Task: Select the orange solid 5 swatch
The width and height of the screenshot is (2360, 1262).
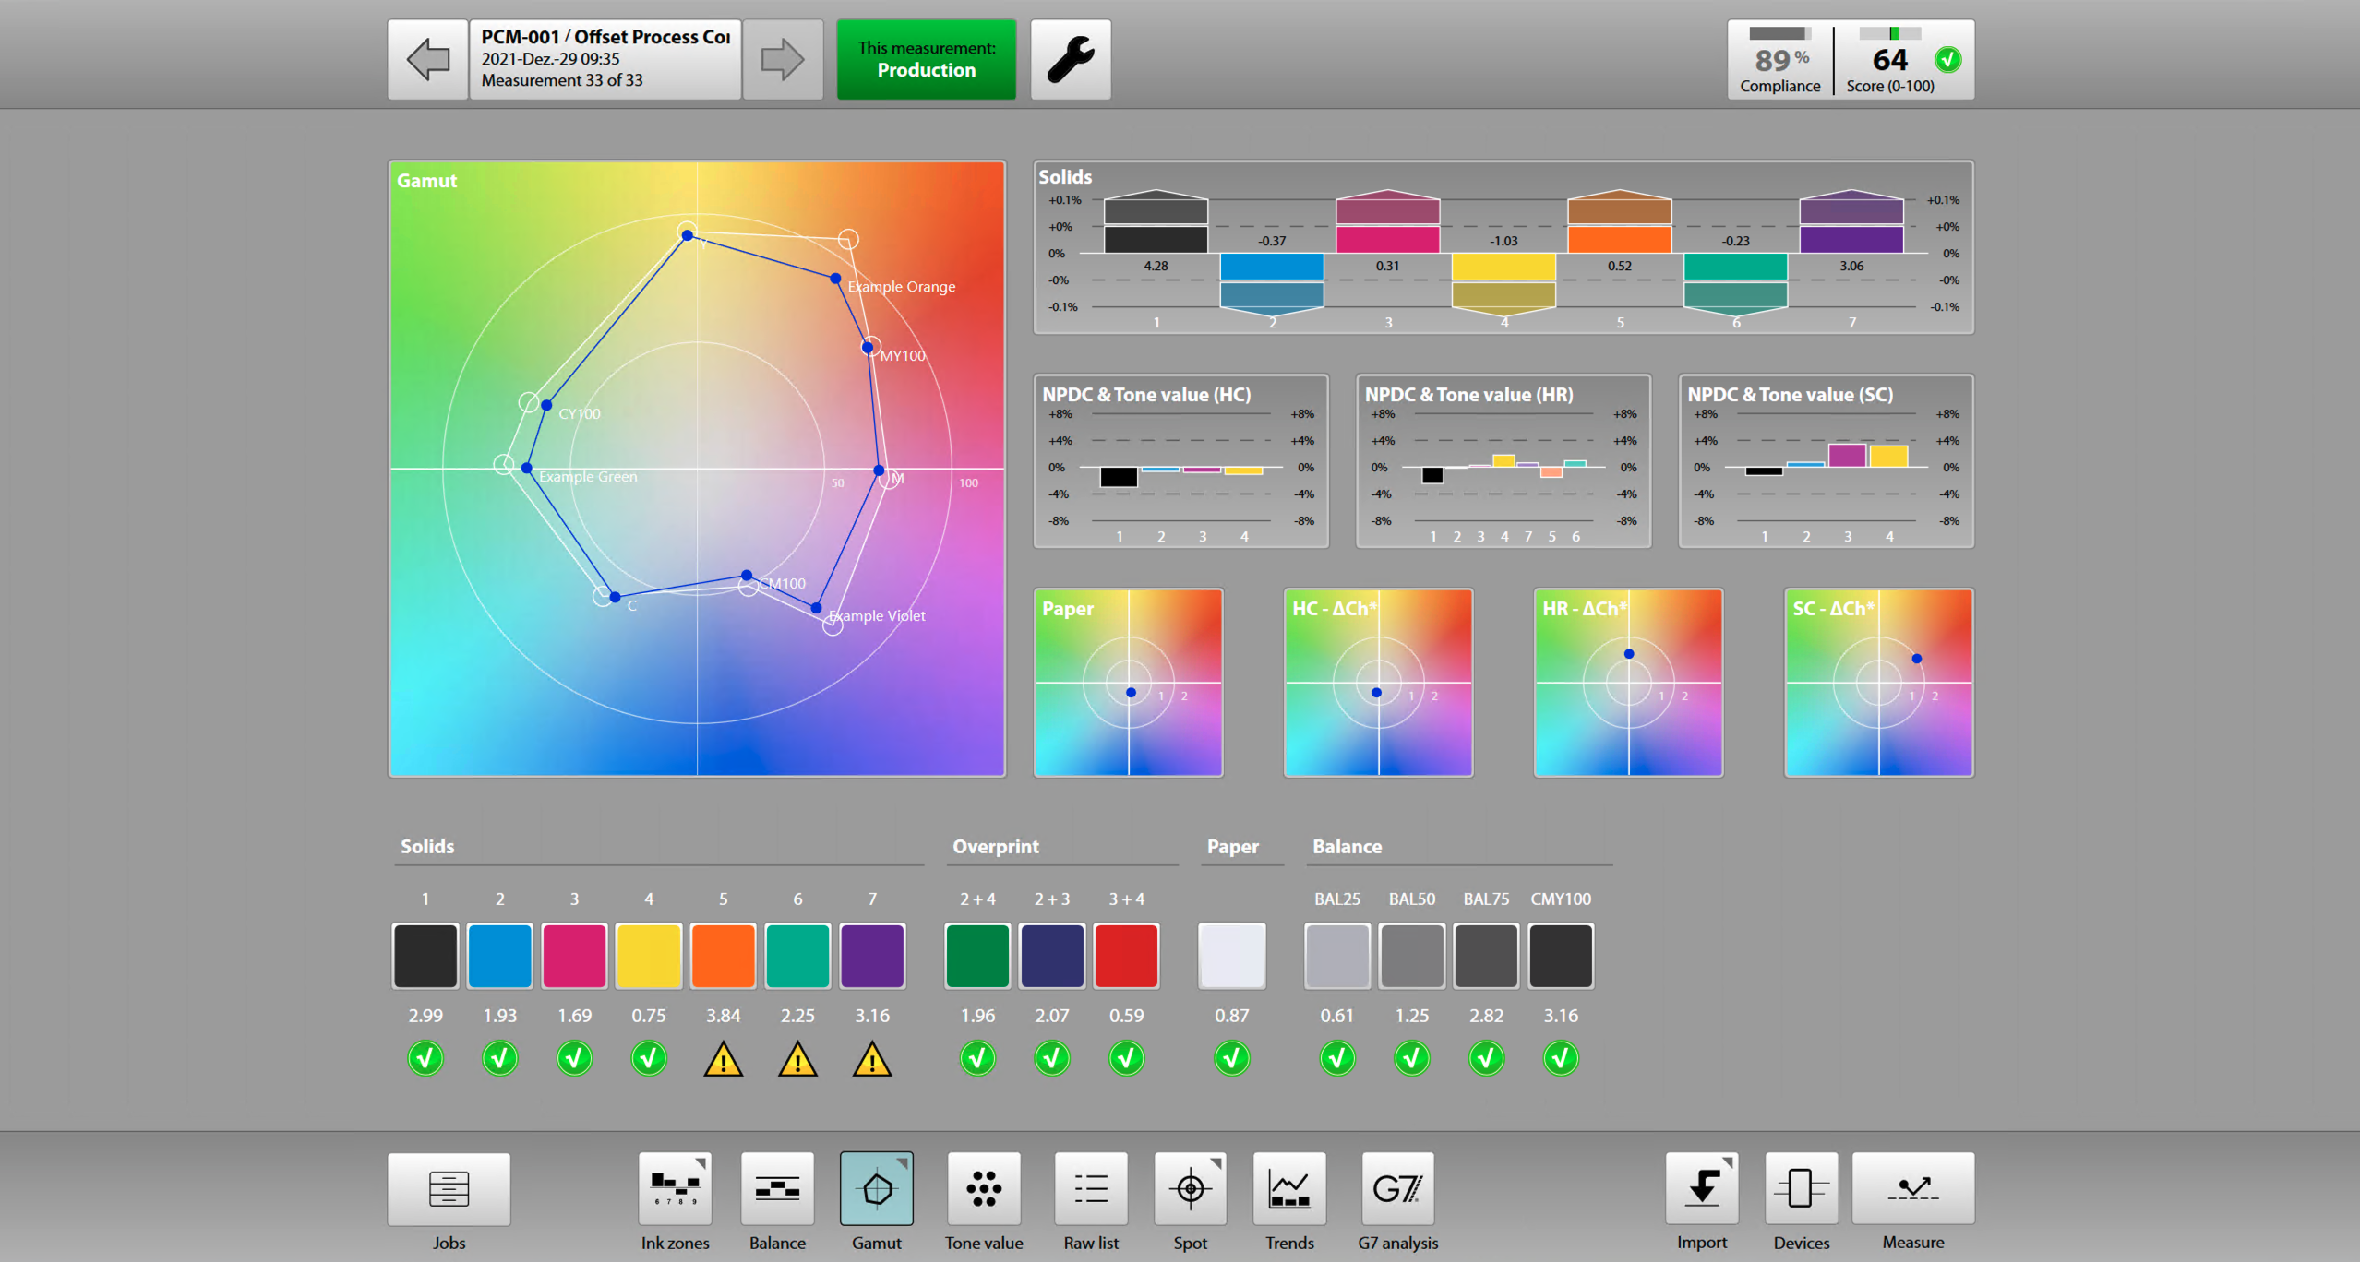Action: coord(723,956)
